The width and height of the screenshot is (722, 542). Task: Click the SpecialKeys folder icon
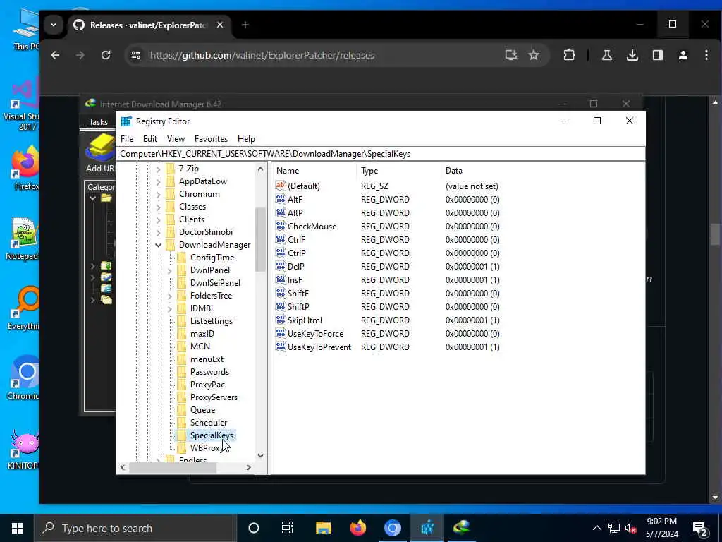click(182, 435)
